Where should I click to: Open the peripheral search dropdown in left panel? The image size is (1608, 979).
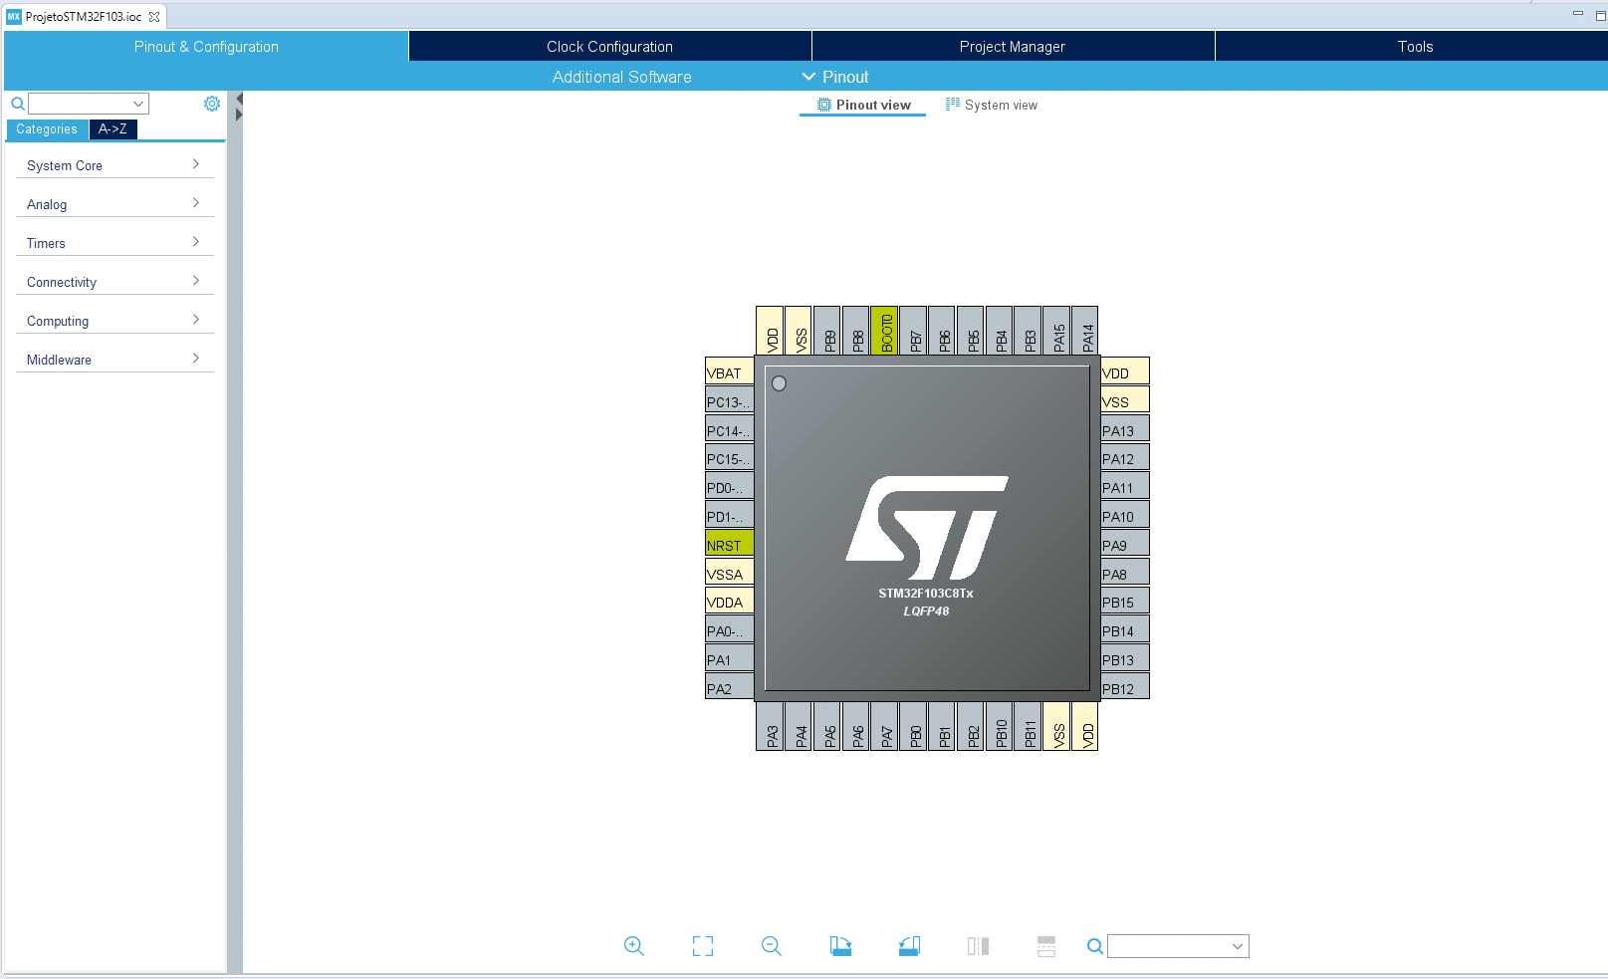click(x=89, y=104)
